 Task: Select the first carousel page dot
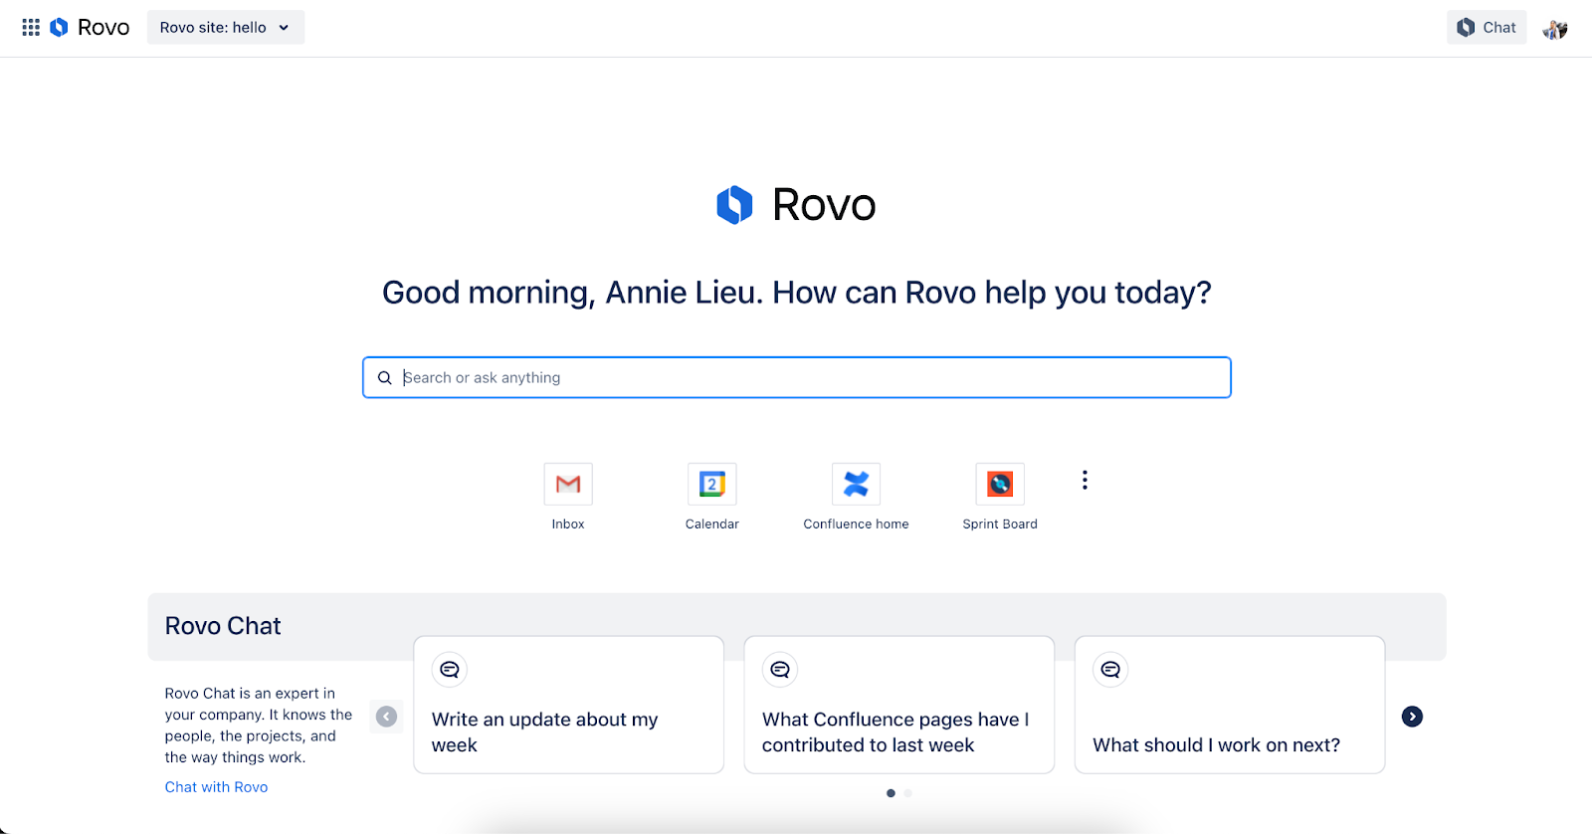pos(891,793)
